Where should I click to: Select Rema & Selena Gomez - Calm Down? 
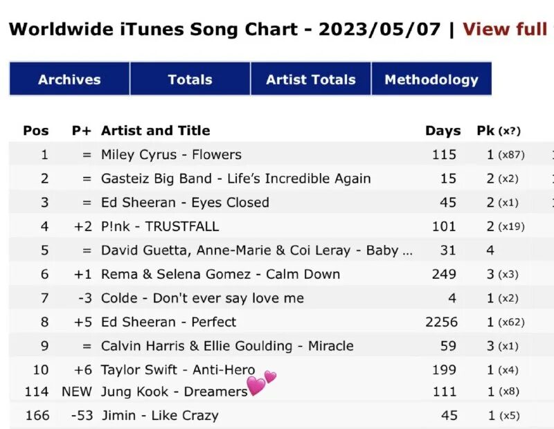click(220, 274)
